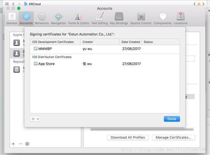Jump to previous issue arrow

(x=194, y=4)
